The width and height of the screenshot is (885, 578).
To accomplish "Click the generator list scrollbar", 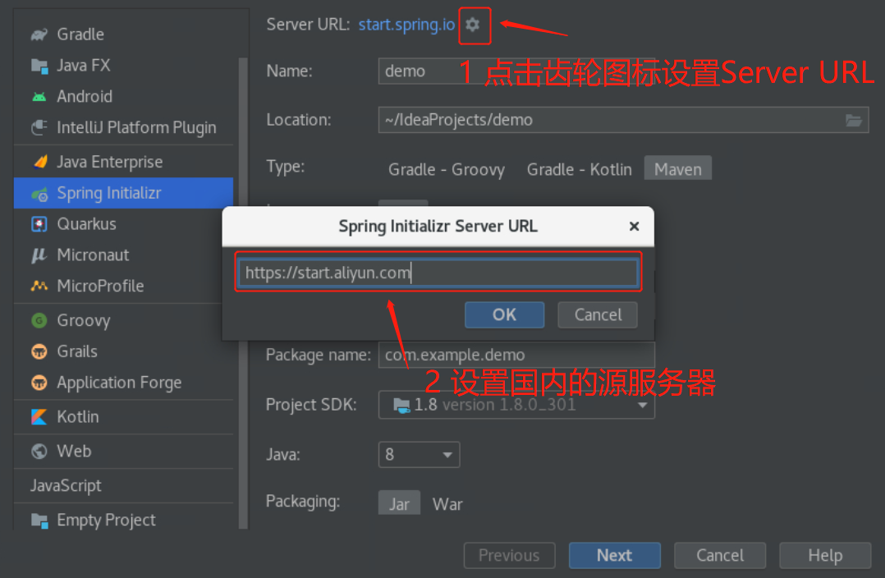I will (243, 294).
